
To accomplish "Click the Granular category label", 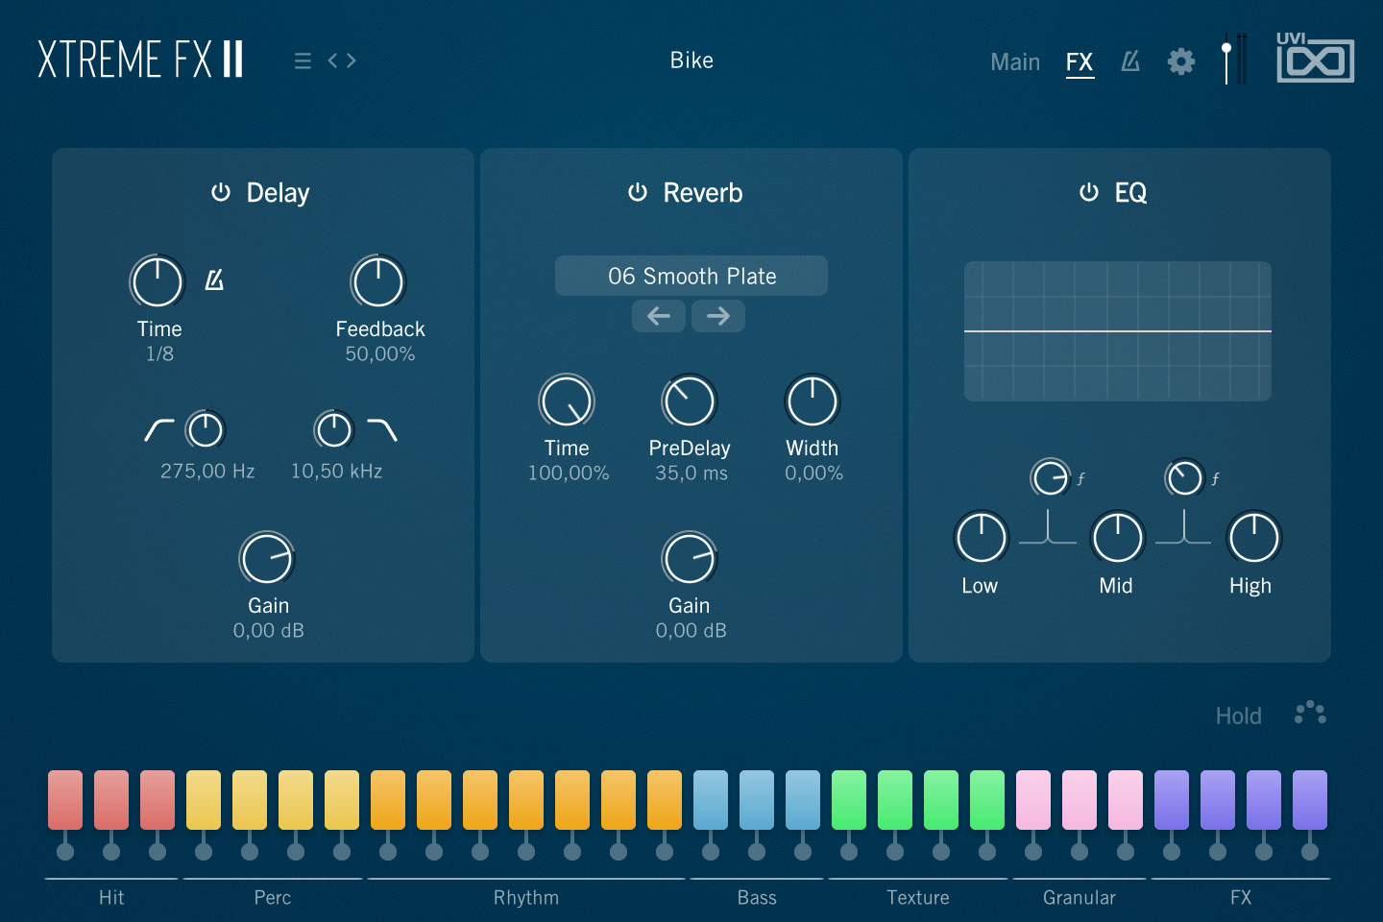I will (x=1080, y=897).
